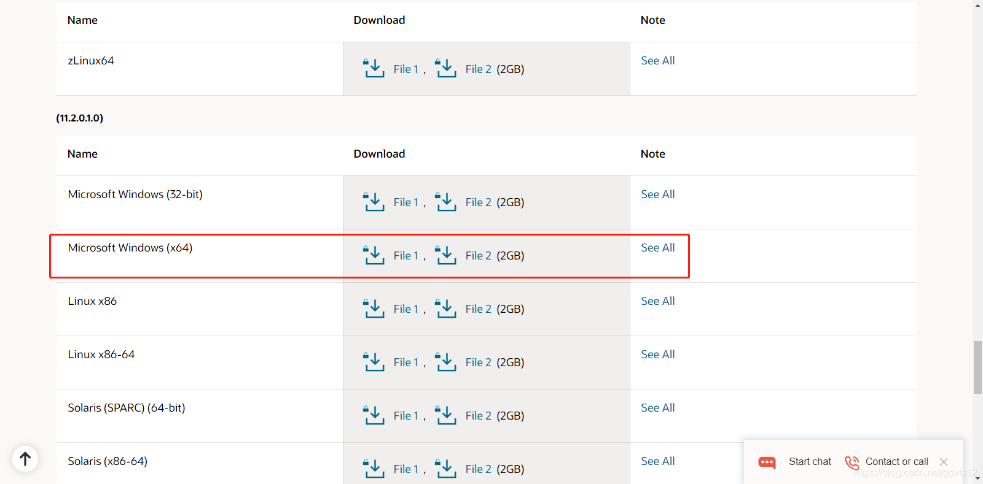Click File 1 download icon for Windows (x64)
The image size is (983, 484).
click(x=374, y=255)
